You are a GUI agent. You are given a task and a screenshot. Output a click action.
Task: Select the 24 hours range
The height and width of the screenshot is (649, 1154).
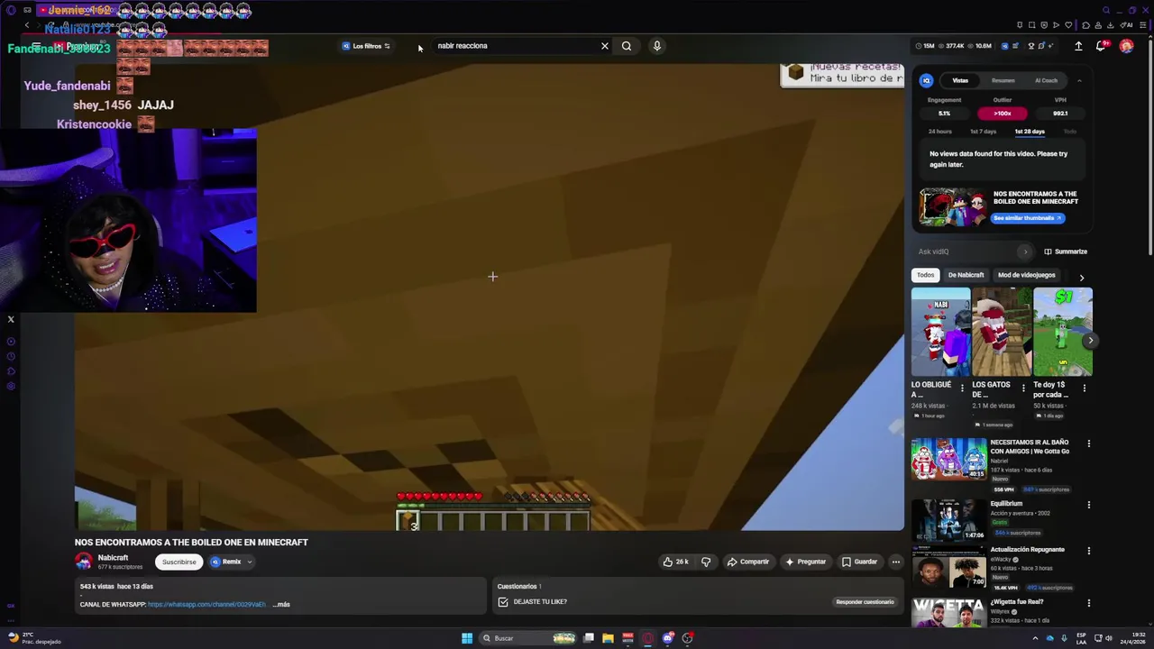[939, 132]
